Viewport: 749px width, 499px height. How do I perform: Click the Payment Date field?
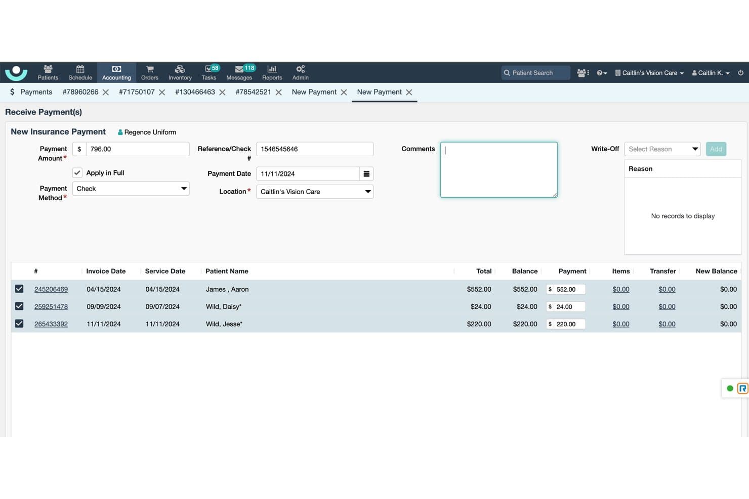(x=308, y=174)
